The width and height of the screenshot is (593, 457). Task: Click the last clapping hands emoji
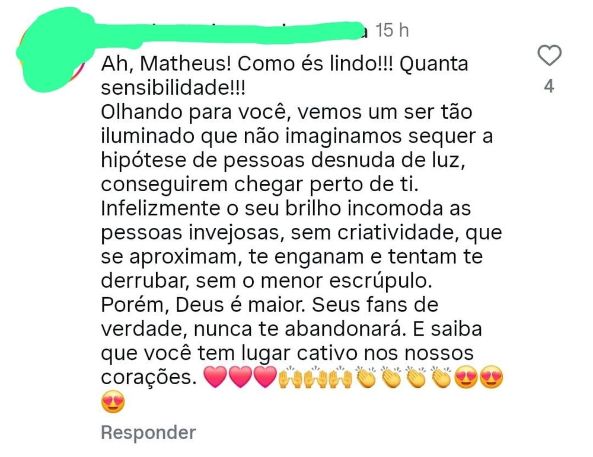(441, 377)
